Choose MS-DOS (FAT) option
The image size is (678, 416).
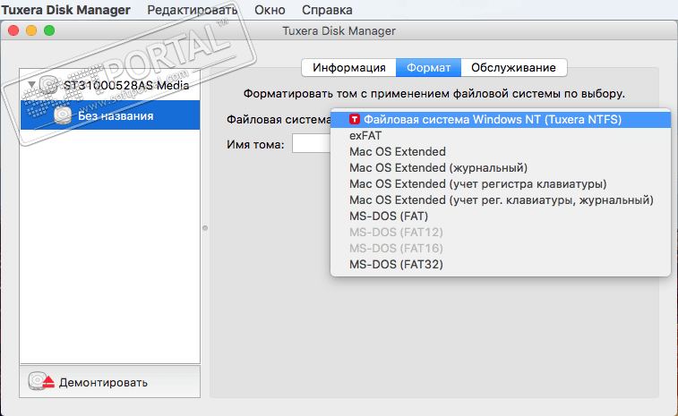(x=501, y=216)
